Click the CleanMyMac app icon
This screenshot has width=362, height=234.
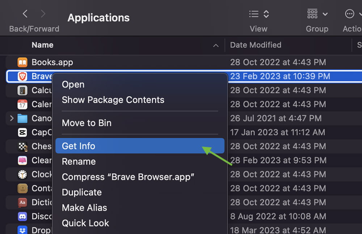pyautogui.click(x=22, y=160)
